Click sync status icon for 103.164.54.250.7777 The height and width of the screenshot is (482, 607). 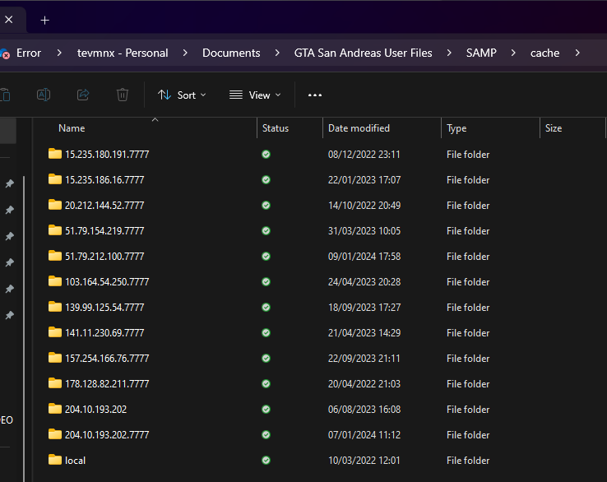pyautogui.click(x=266, y=282)
